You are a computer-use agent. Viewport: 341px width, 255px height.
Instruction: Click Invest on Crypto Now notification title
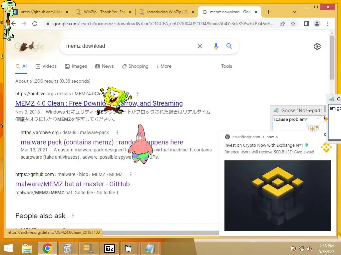tap(264, 145)
